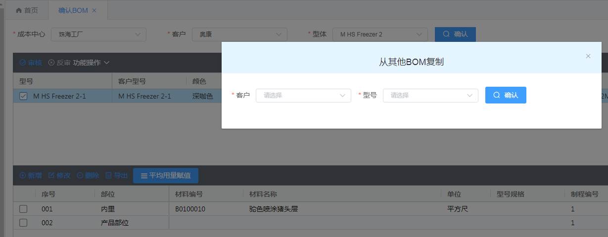The height and width of the screenshot is (237, 608).
Task: Expand the dialog's 型号 select dropdown
Action: [430, 96]
